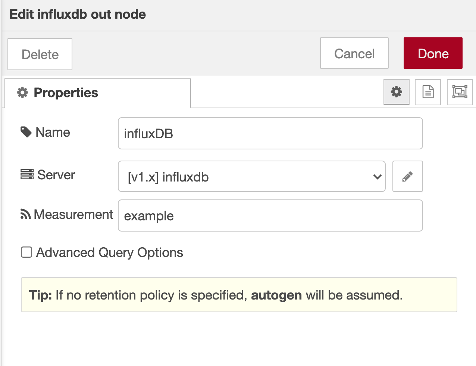
Task: Click the Measurement feed icon
Action: click(25, 214)
